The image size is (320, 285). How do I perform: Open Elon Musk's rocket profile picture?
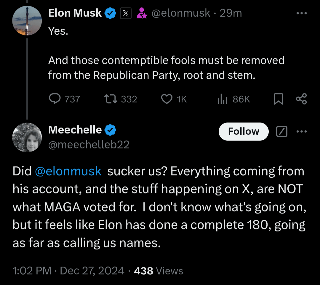[27, 21]
